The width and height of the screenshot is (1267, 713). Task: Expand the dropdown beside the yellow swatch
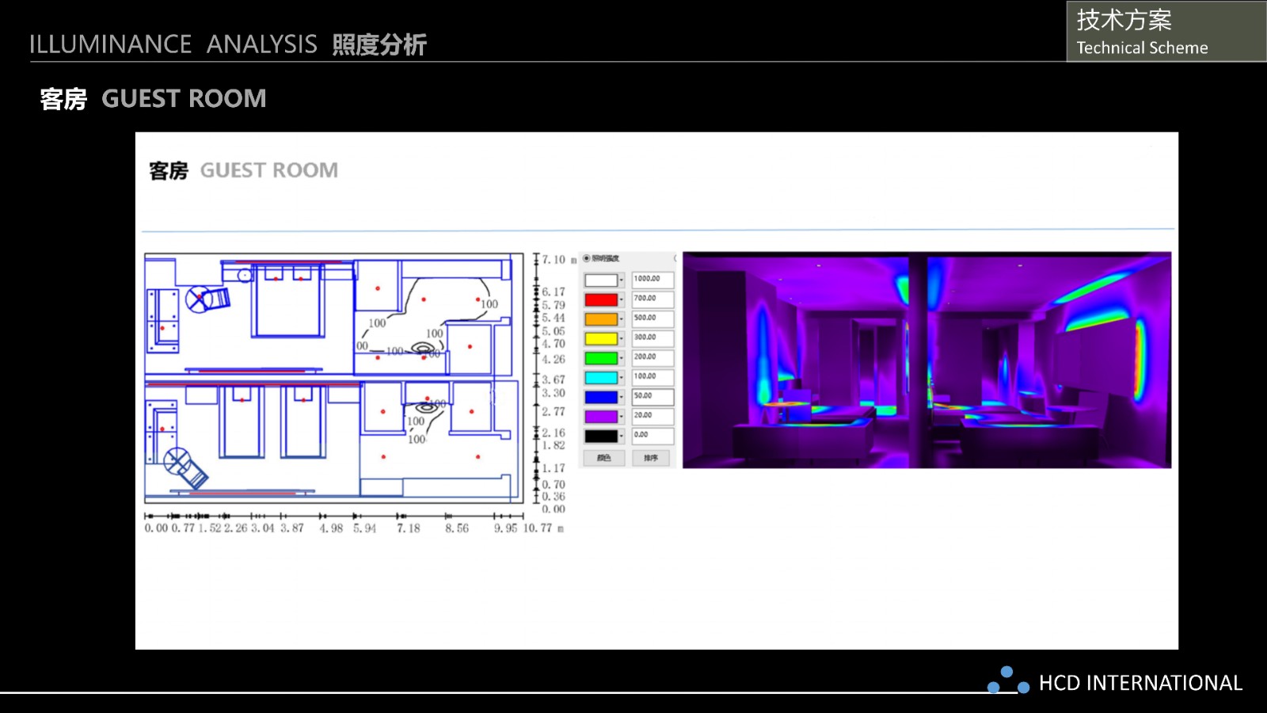(x=622, y=339)
